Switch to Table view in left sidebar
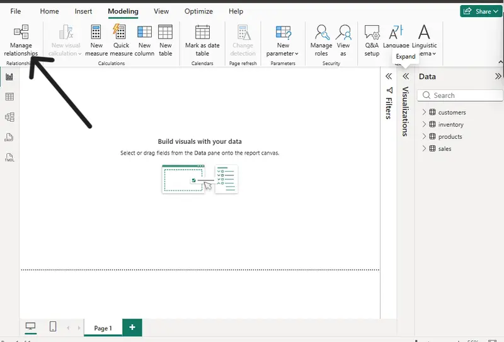 [x=9, y=97]
